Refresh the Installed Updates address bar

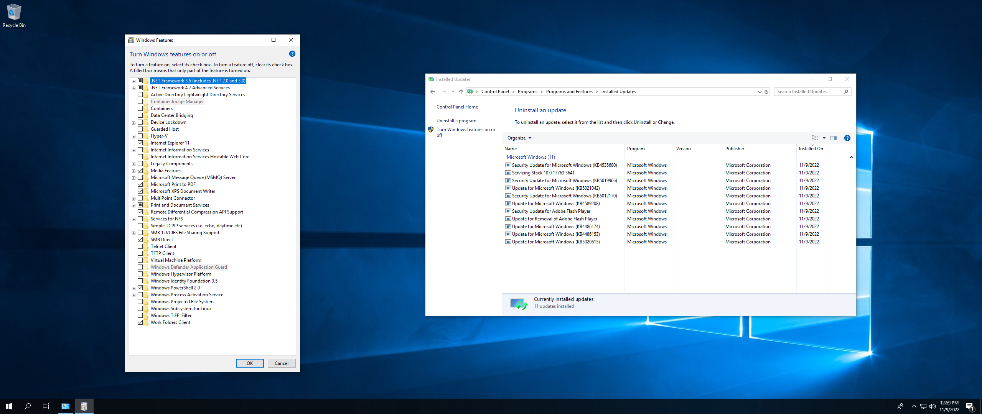(x=766, y=92)
